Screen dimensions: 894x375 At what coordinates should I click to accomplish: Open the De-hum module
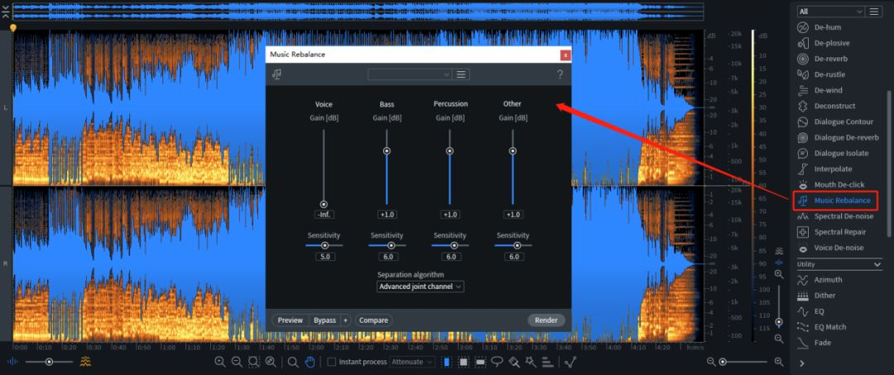click(x=827, y=27)
